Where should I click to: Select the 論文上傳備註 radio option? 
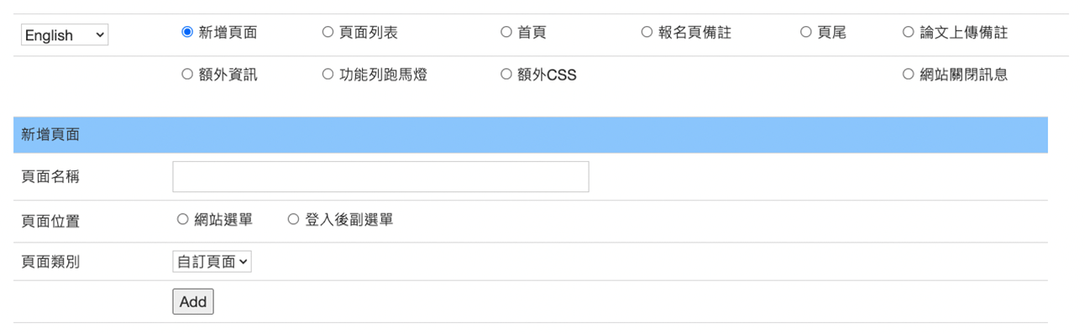(x=908, y=33)
